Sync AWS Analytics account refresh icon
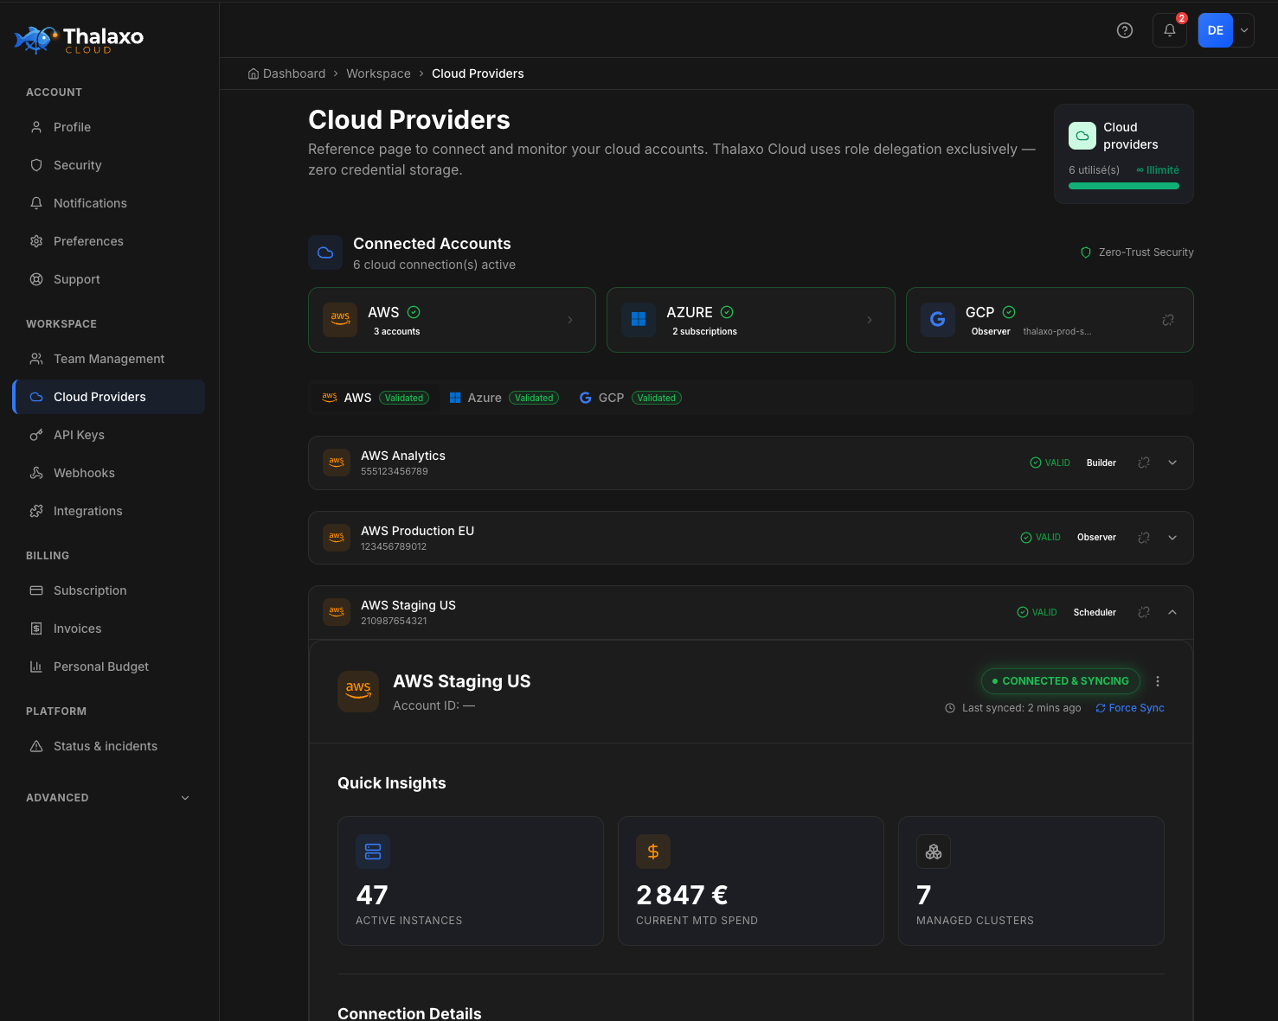The height and width of the screenshot is (1021, 1278). (1144, 463)
